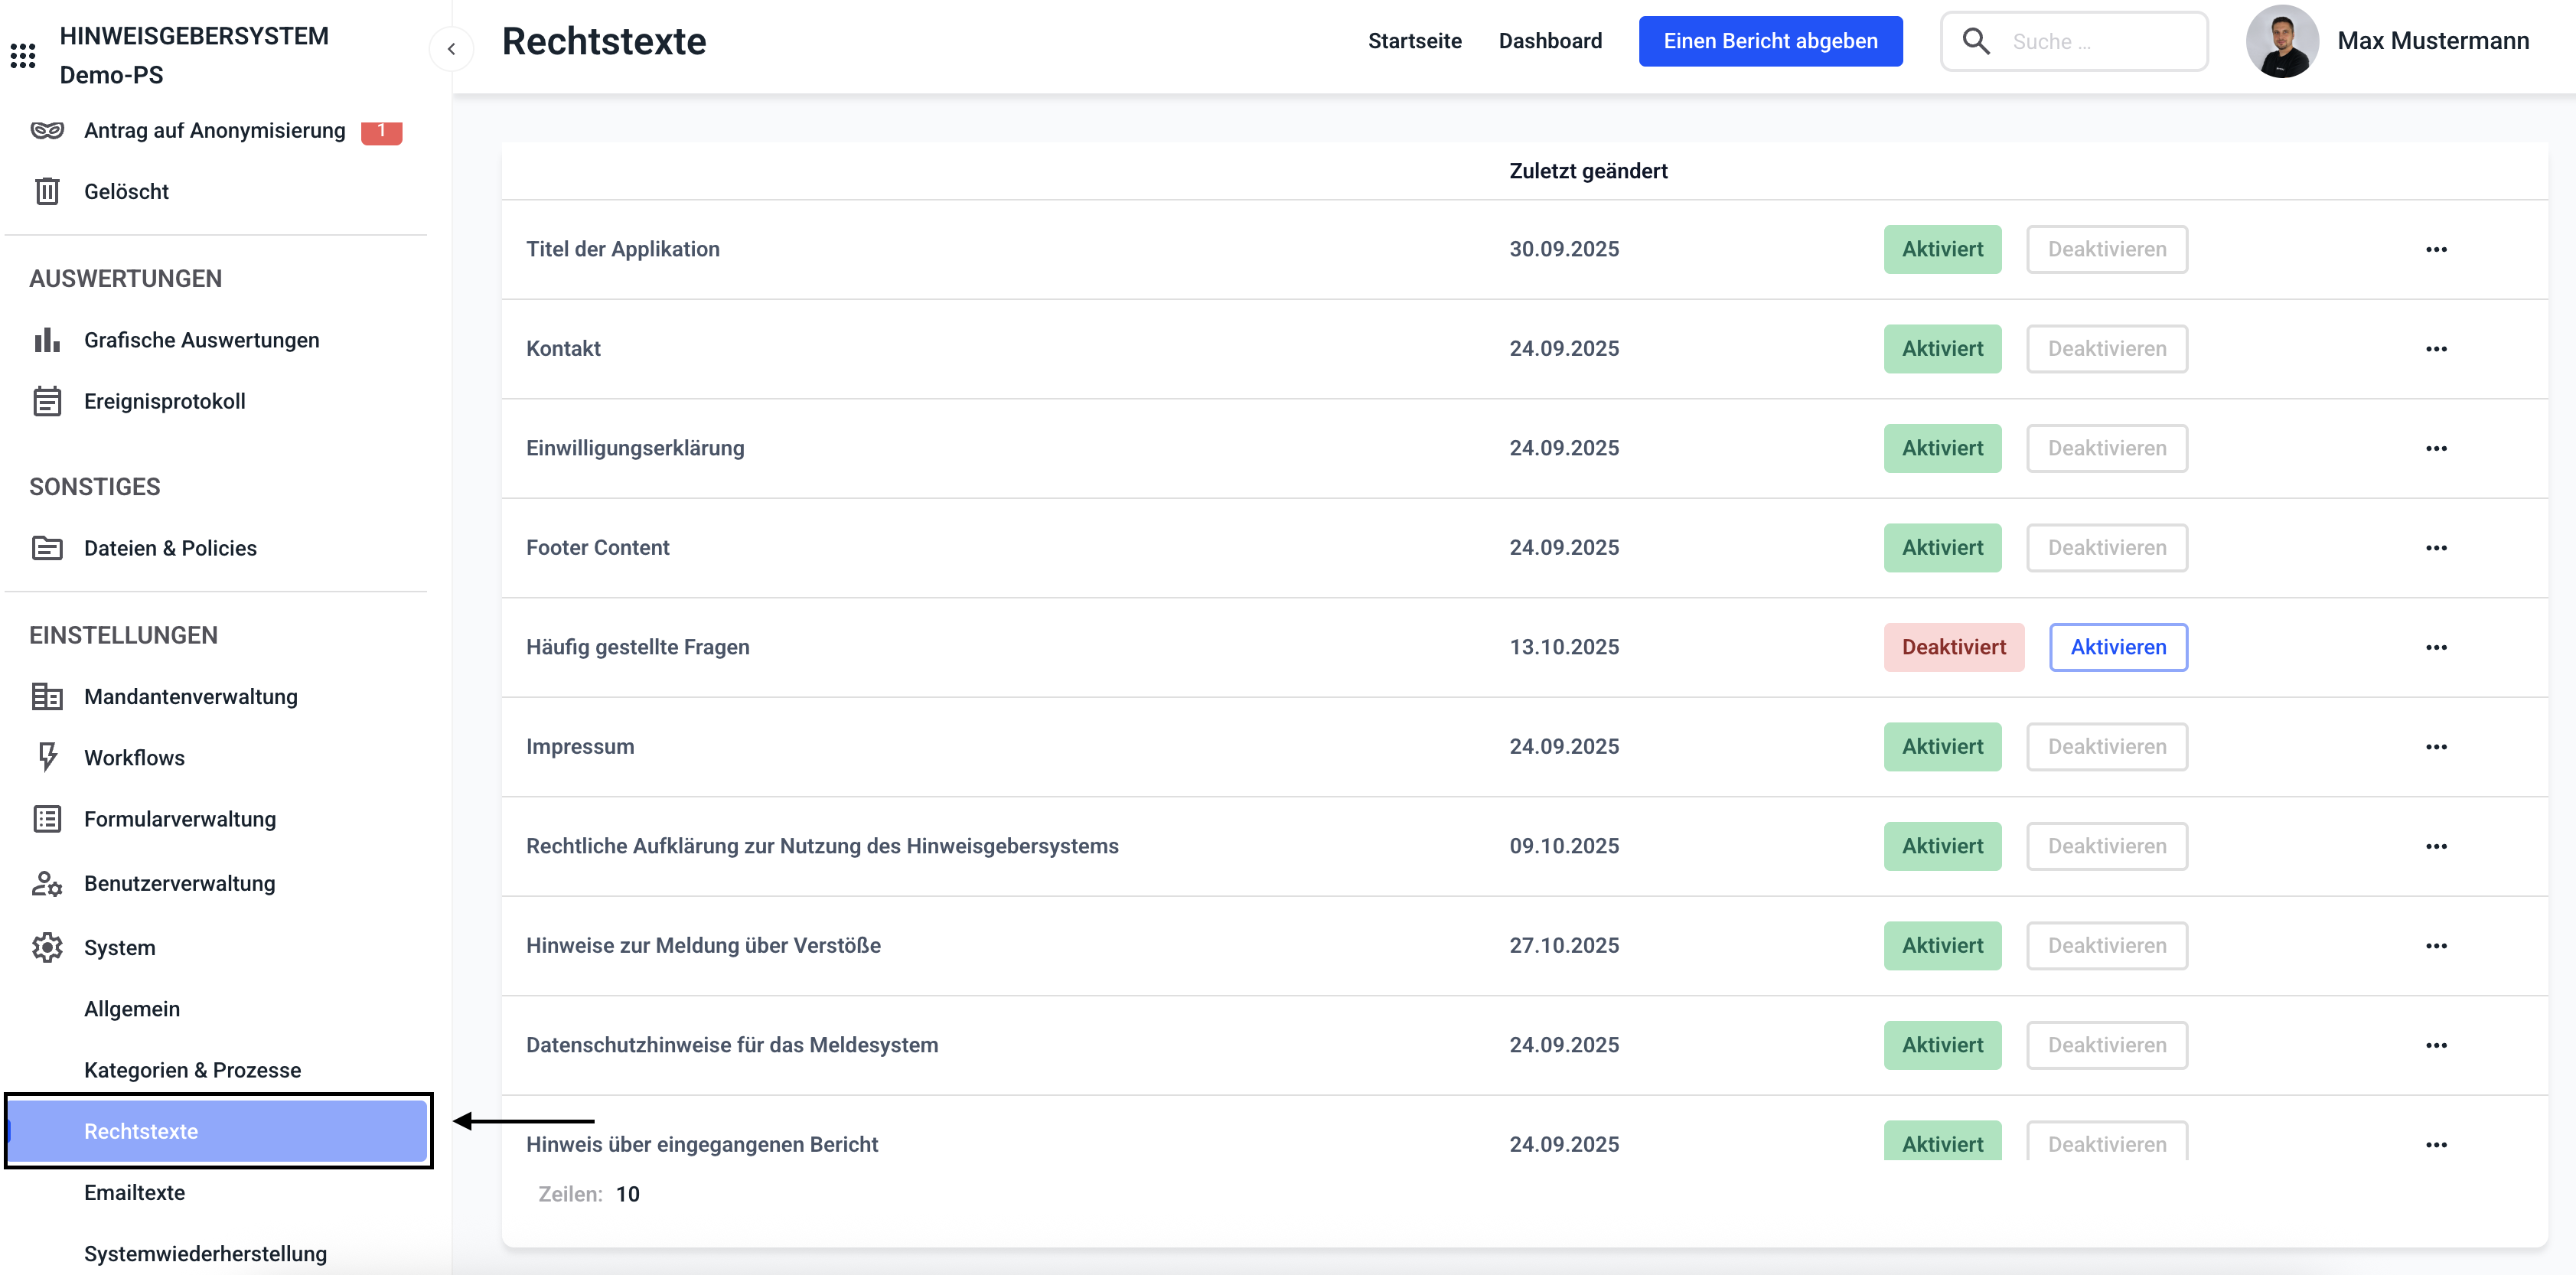Deactivate the Kontakt text
Image resolution: width=2576 pixels, height=1275 pixels.
point(2106,348)
